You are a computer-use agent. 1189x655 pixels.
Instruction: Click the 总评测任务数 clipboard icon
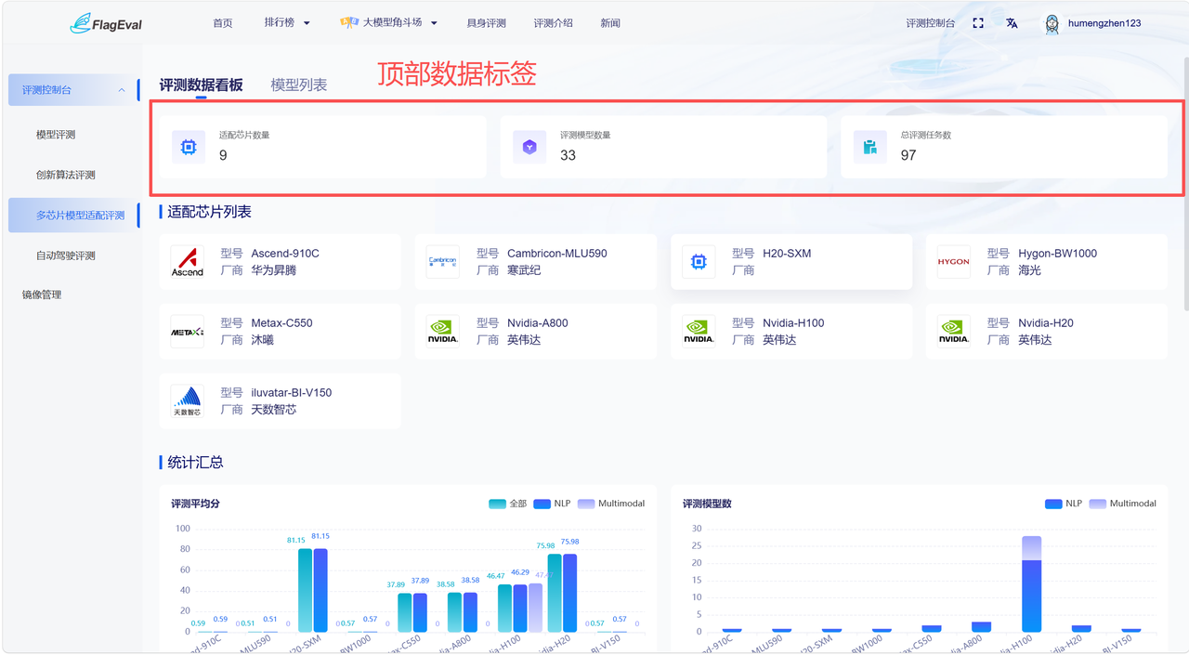click(869, 147)
